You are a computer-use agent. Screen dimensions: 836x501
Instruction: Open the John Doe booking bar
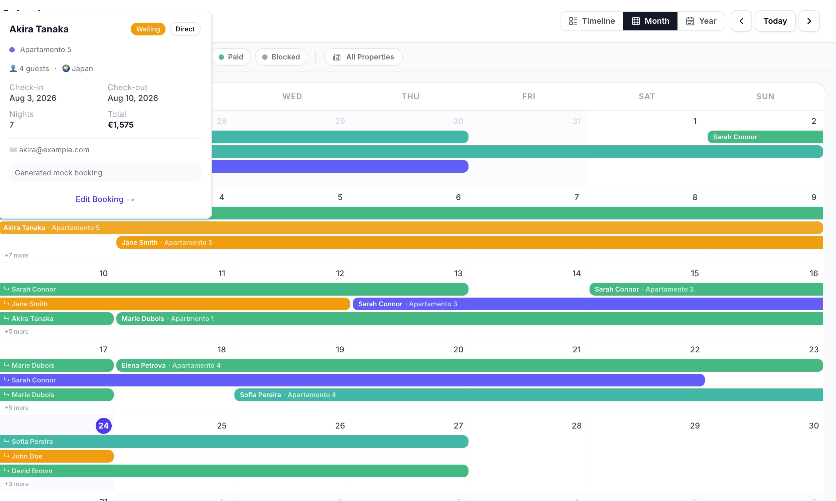pyautogui.click(x=57, y=456)
